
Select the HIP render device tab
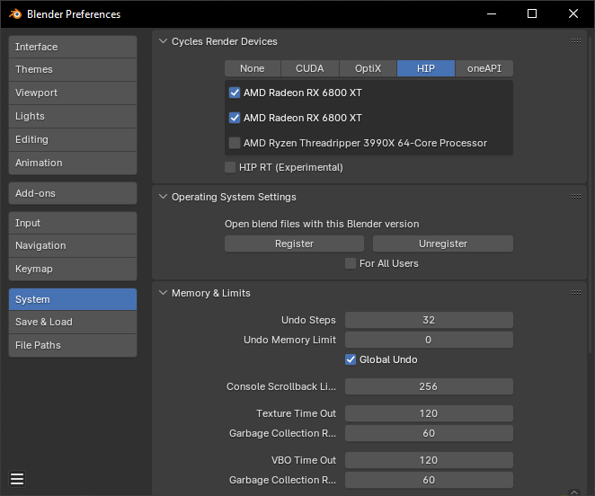426,68
